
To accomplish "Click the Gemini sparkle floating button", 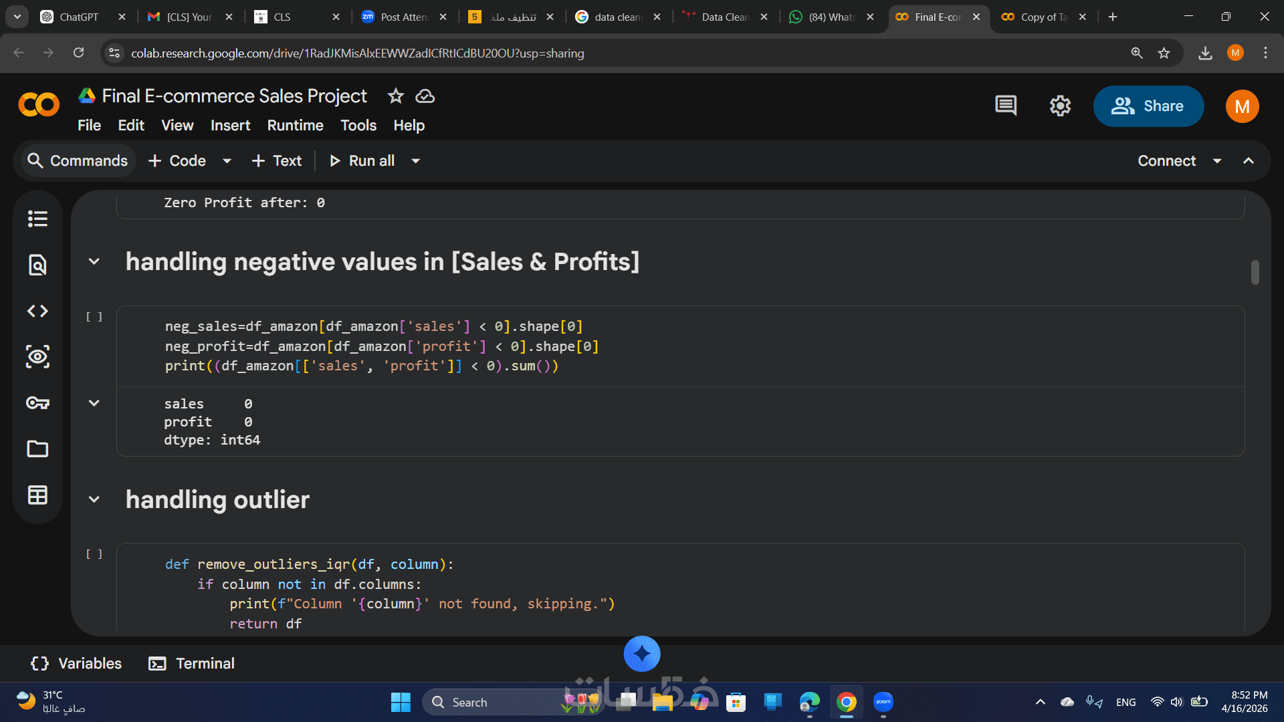I will click(x=641, y=654).
